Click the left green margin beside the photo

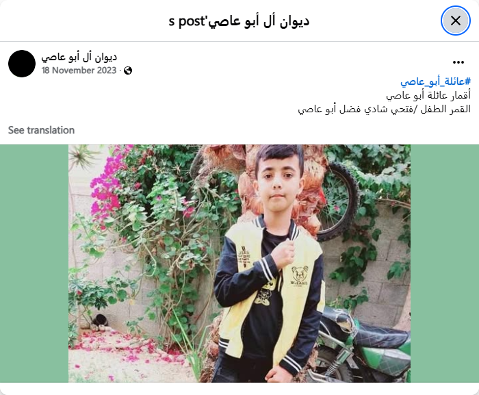tap(34, 264)
